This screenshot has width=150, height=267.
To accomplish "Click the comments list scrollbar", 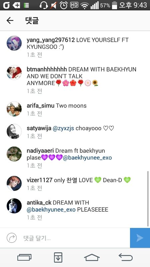I will tap(148, 198).
